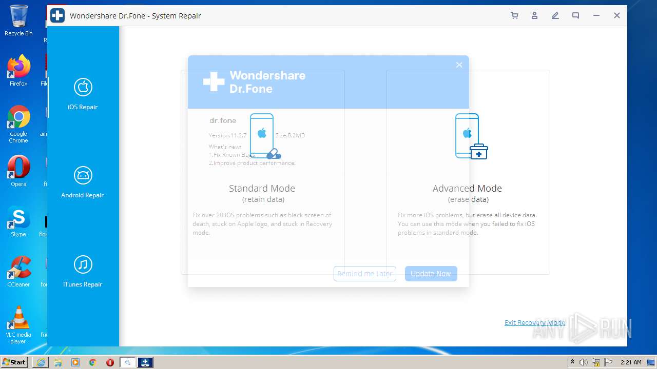Open the iOS Repair section
The height and width of the screenshot is (369, 657).
83,94
